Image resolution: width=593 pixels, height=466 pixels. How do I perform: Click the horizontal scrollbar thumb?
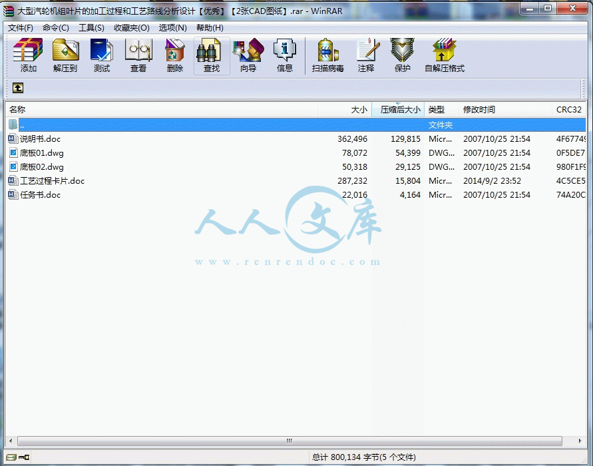click(290, 441)
